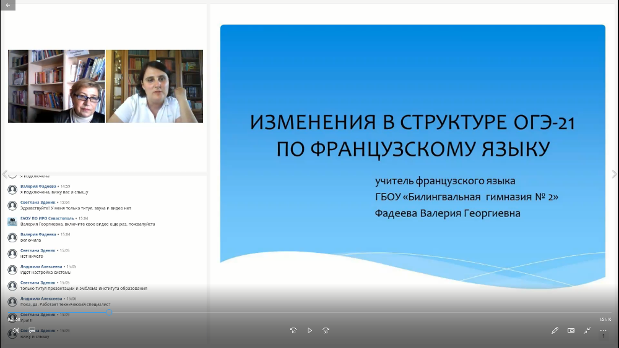
Task: Toggle mini view (picture-in-picture) mode
Action: point(571,331)
